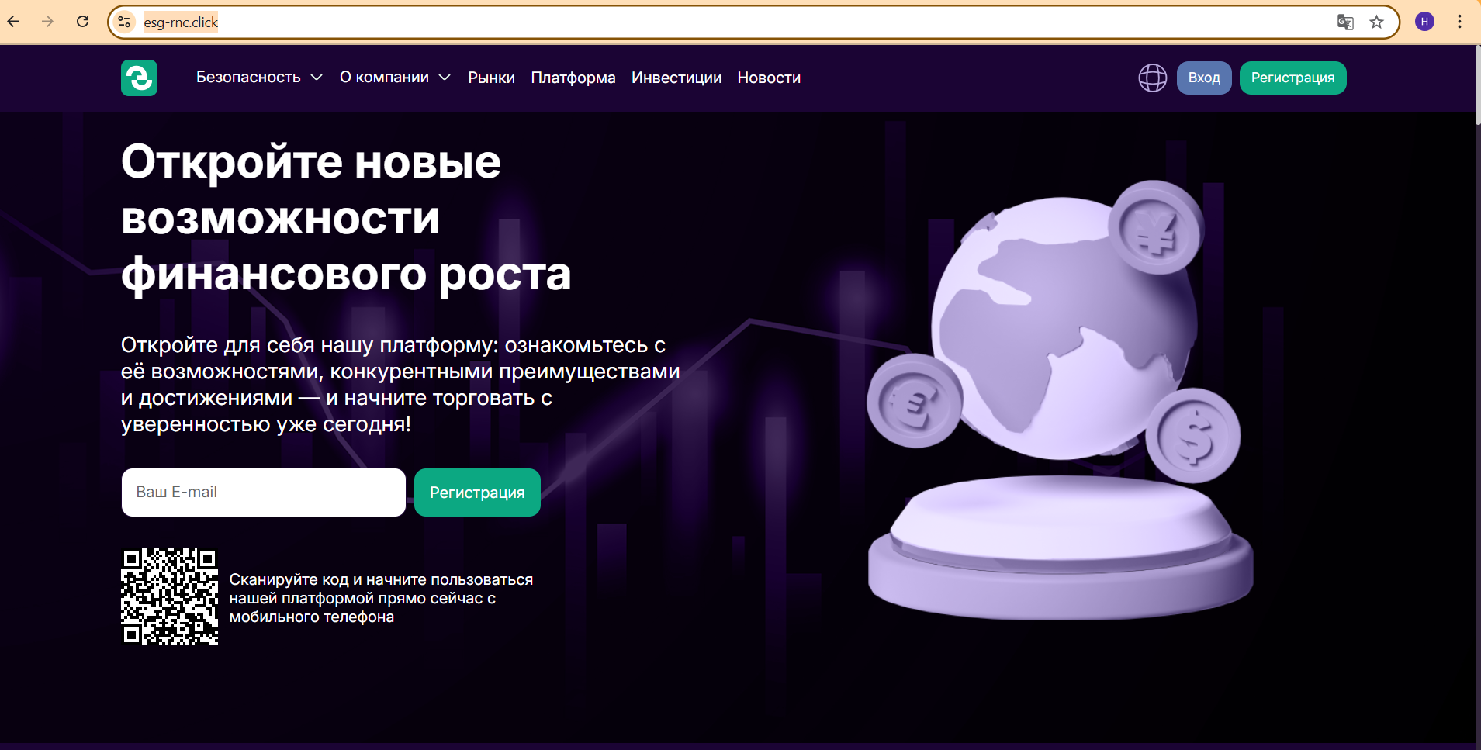Open the Рынки menu item
The width and height of the screenshot is (1481, 750).
491,78
